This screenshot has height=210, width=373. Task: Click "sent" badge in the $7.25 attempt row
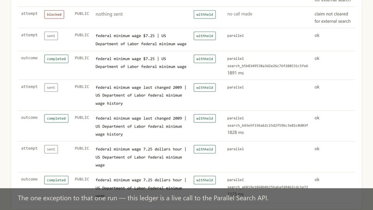51,36
